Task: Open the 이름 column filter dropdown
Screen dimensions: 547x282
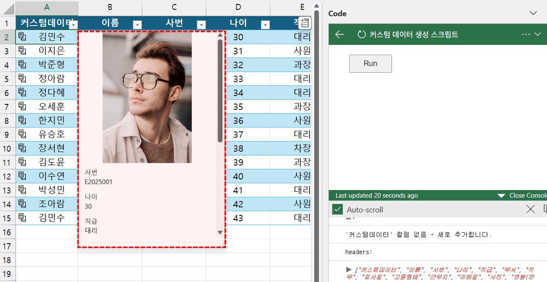Action: click(137, 25)
